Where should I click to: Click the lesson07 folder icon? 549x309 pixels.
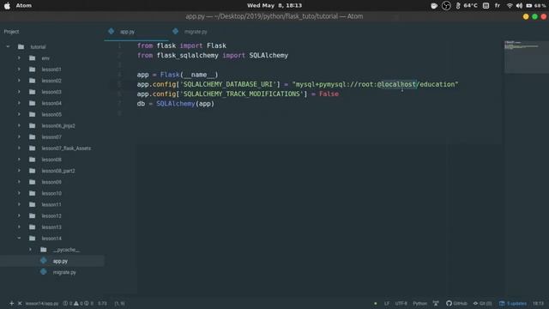[x=33, y=136]
